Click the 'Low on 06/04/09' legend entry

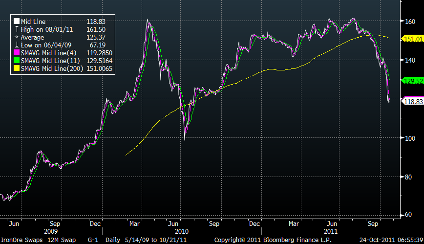click(x=42, y=45)
